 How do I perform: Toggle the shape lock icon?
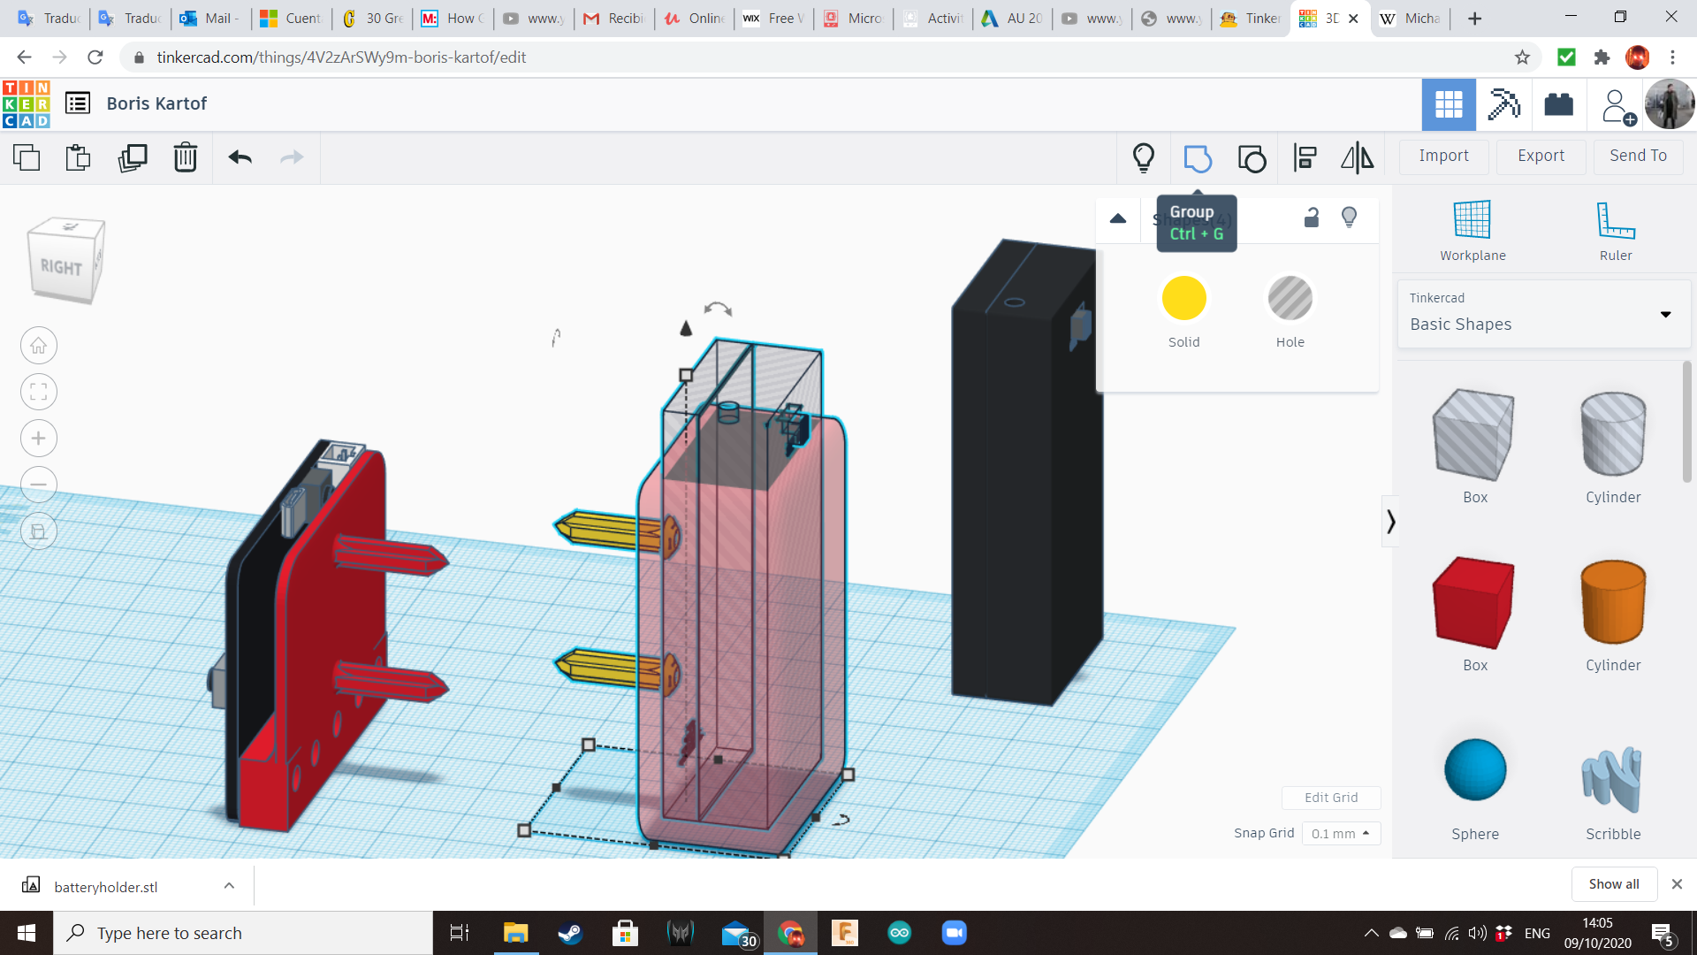(1312, 218)
